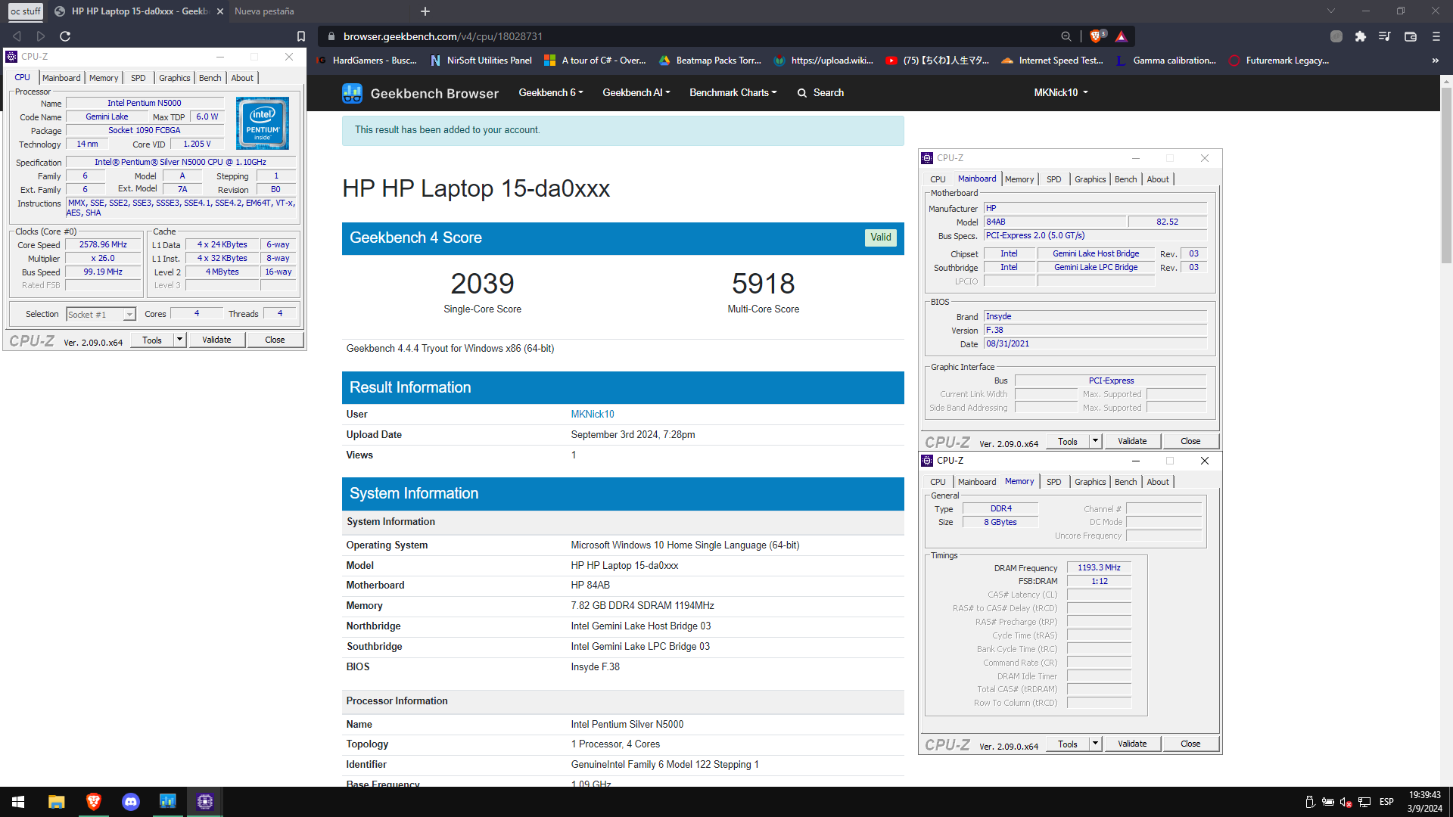Image resolution: width=1453 pixels, height=817 pixels.
Task: Switch to Mainboard tab in left CPU-Z window
Action: [61, 78]
